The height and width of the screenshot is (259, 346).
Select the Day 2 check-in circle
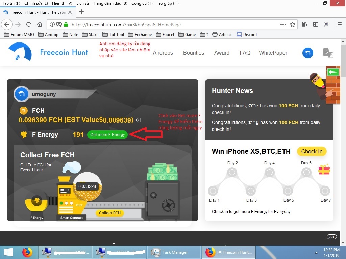(x=232, y=172)
